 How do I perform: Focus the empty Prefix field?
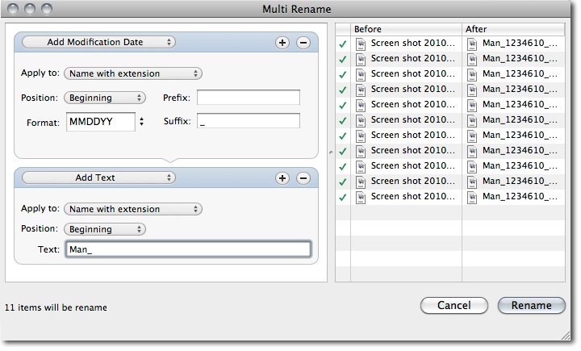[x=249, y=98]
